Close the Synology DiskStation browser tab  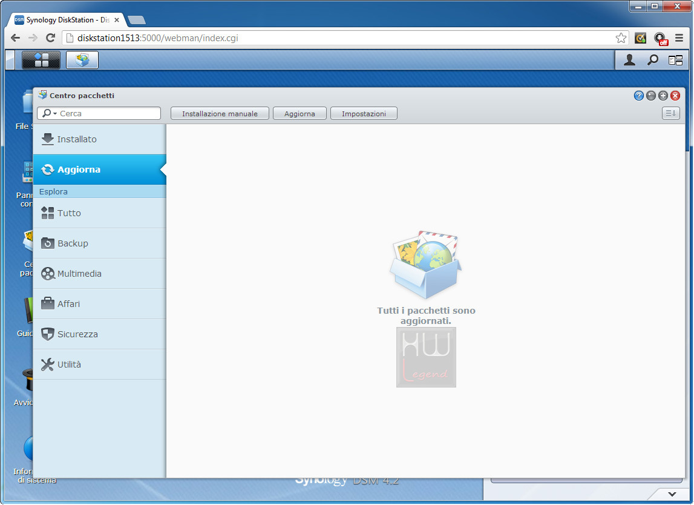pos(116,20)
